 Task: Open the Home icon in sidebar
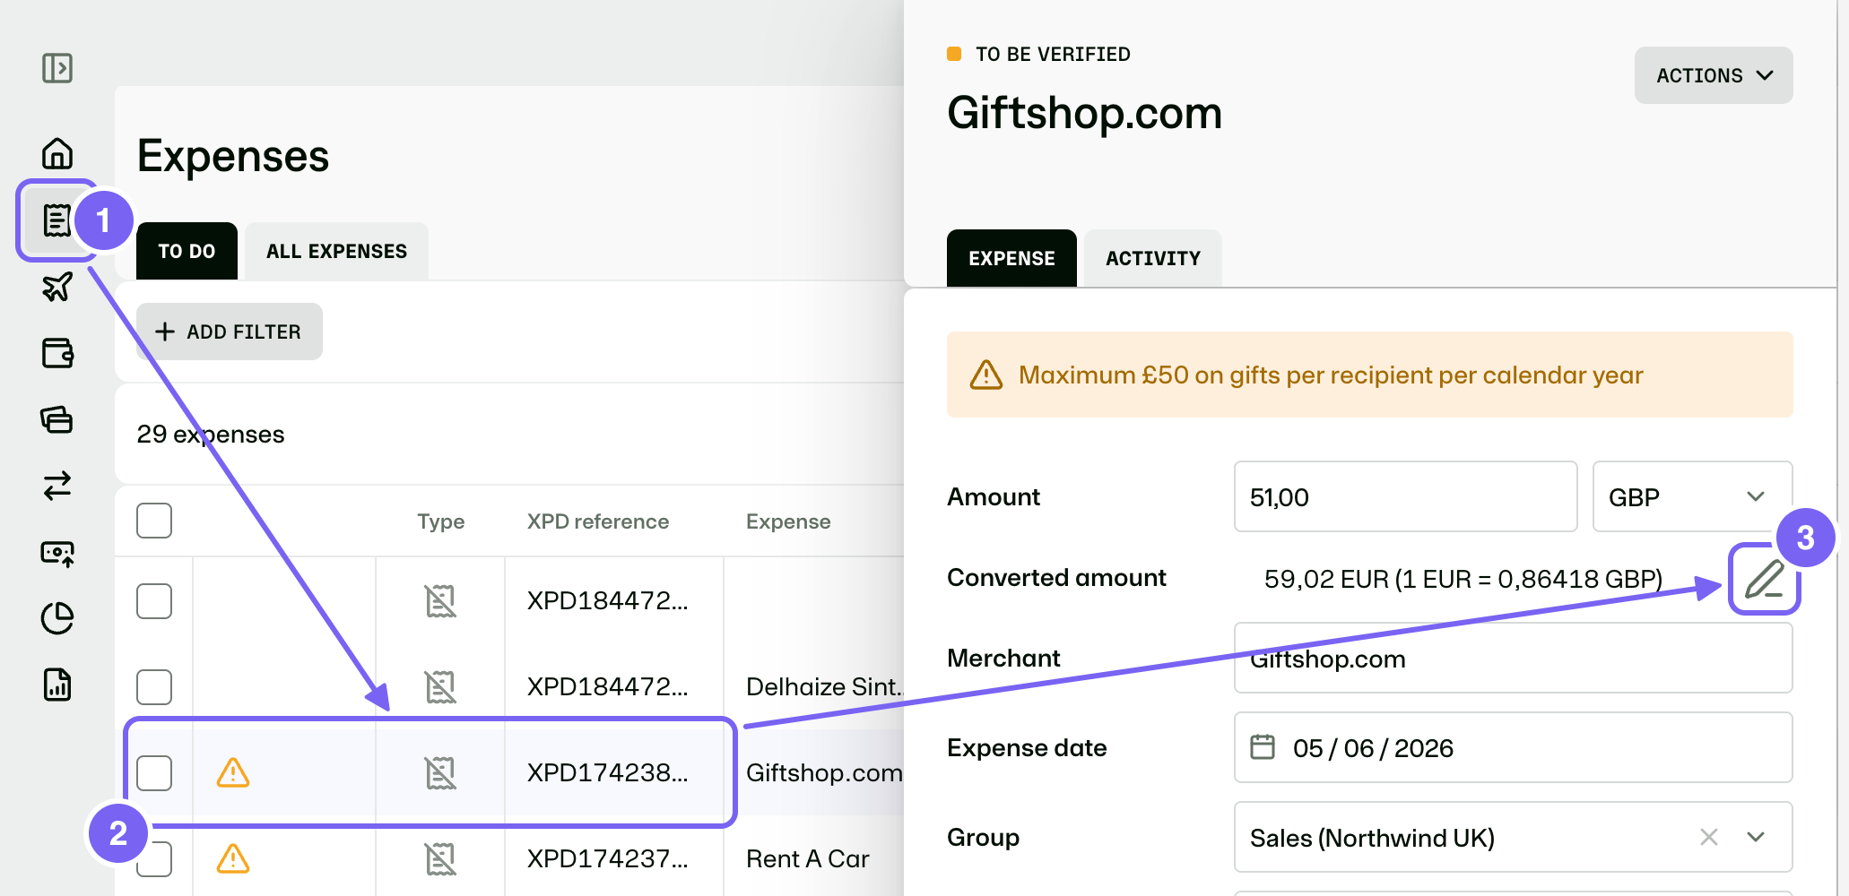coord(57,153)
